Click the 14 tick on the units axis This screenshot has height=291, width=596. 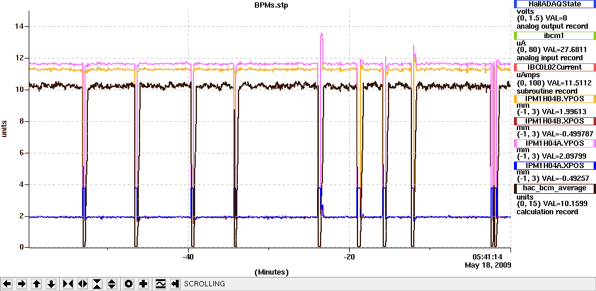20,26
